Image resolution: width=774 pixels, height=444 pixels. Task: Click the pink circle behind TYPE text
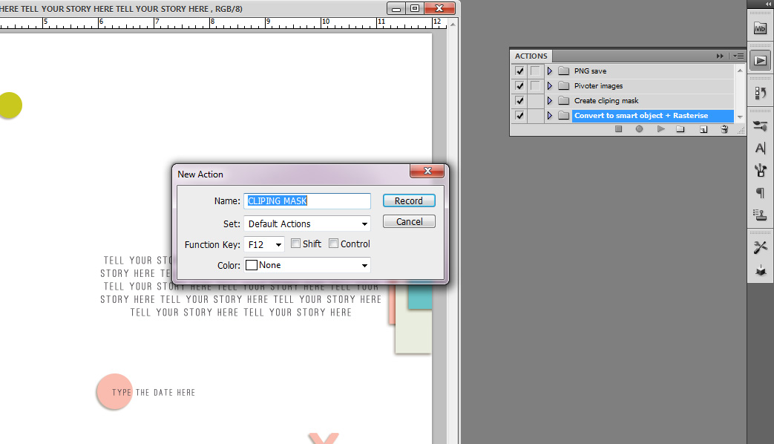[x=114, y=391]
